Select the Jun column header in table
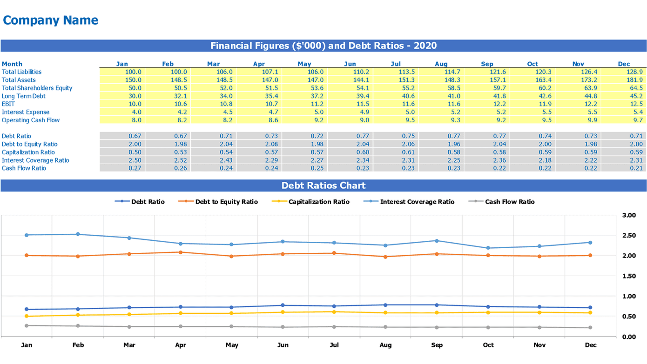The height and width of the screenshot is (364, 647). click(350, 64)
